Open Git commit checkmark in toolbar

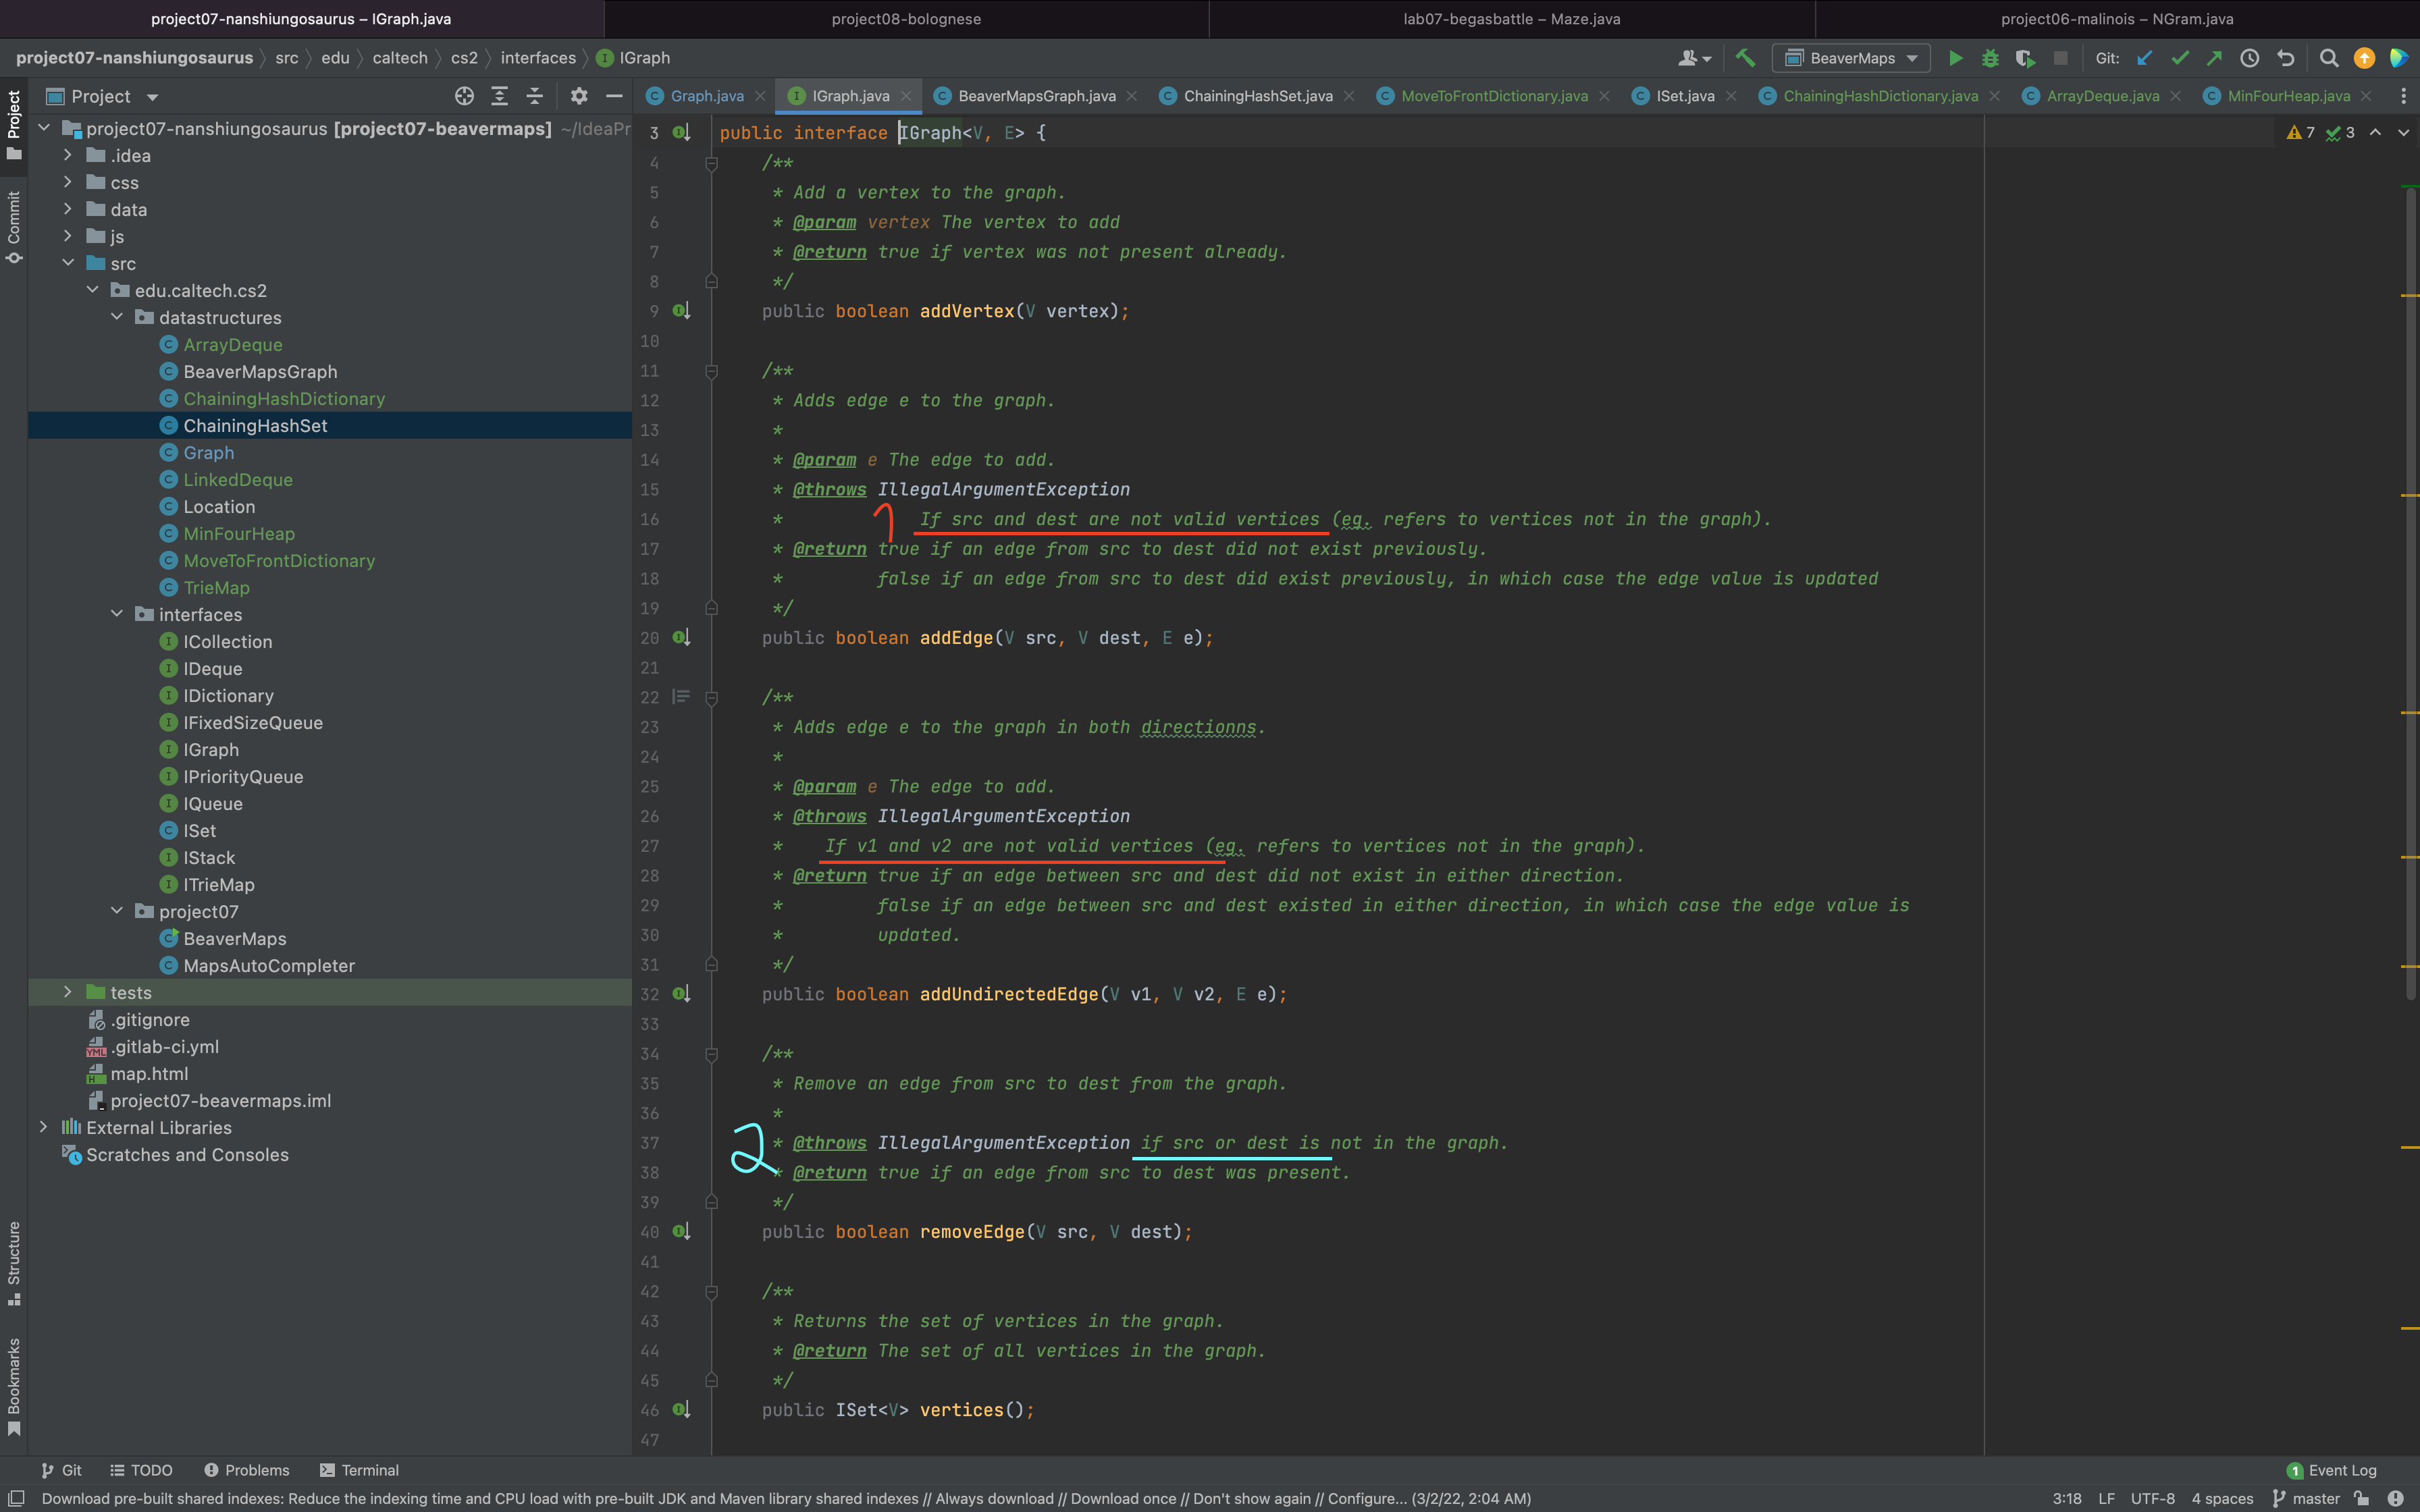2179,58
